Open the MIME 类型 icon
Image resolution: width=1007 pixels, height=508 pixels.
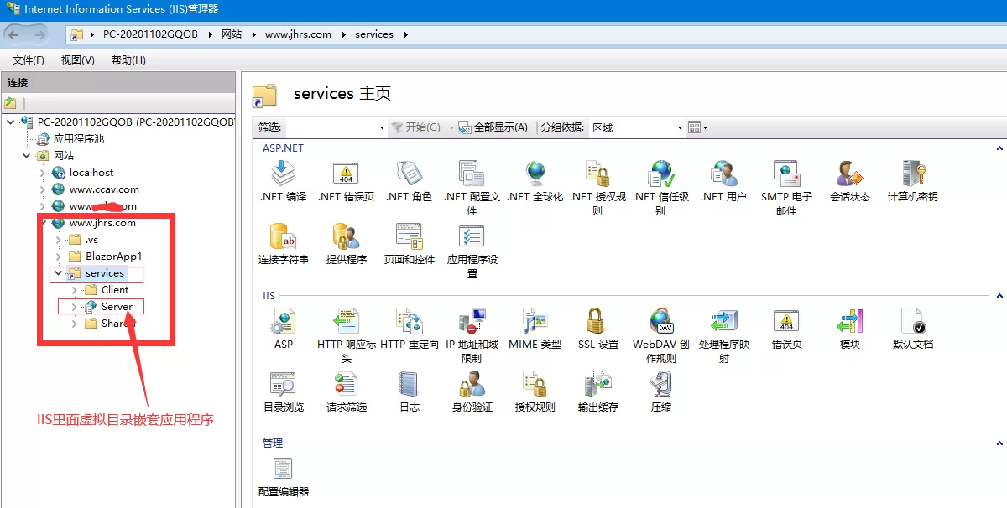pyautogui.click(x=535, y=321)
